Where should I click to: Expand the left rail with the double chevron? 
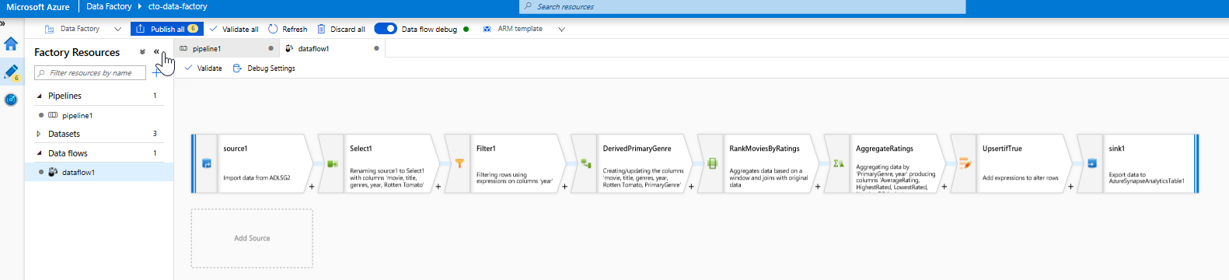click(3, 23)
